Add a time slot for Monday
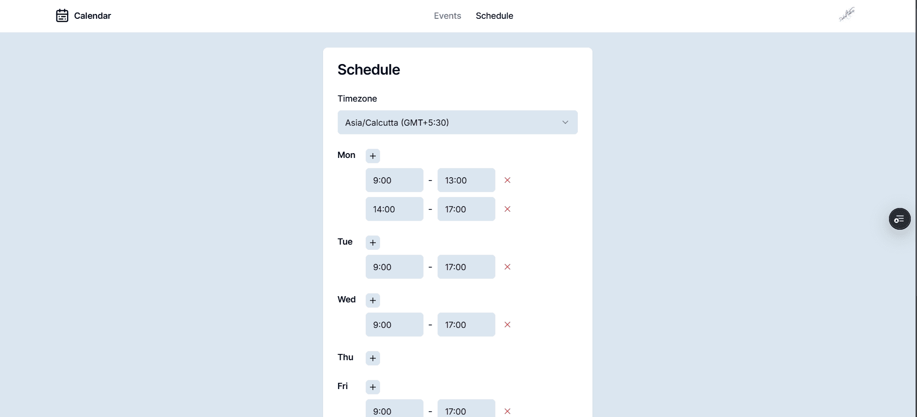Screen dimensions: 917x417 [372, 156]
